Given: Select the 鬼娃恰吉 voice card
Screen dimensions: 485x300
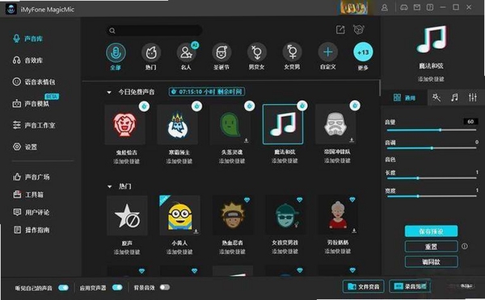Looking at the screenshot, I should pos(125,124).
